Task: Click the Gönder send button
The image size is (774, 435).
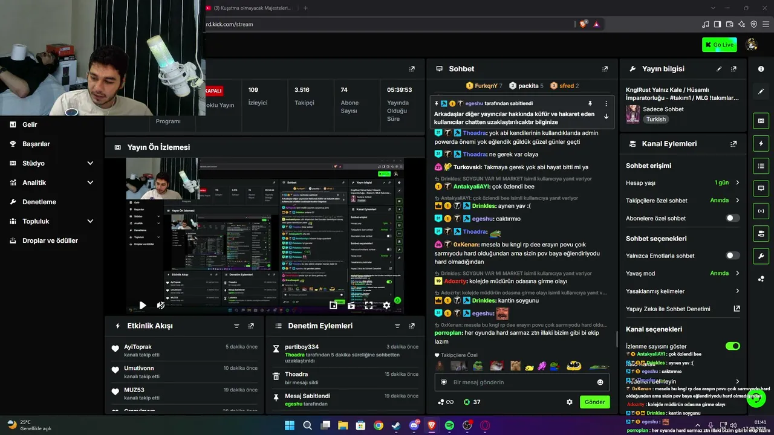Action: pyautogui.click(x=594, y=402)
